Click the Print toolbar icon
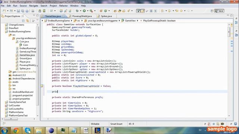The image size is (239, 134). (x=27, y=11)
